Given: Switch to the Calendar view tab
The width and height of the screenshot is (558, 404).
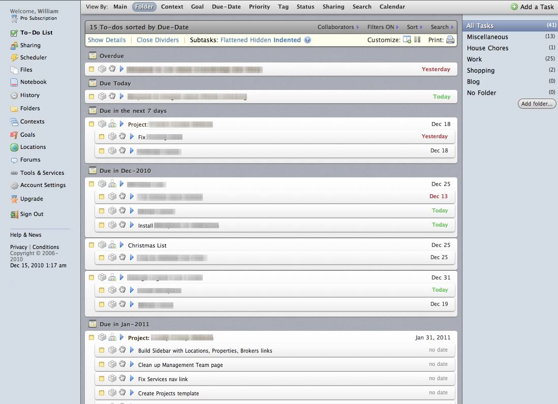Looking at the screenshot, I should [392, 7].
